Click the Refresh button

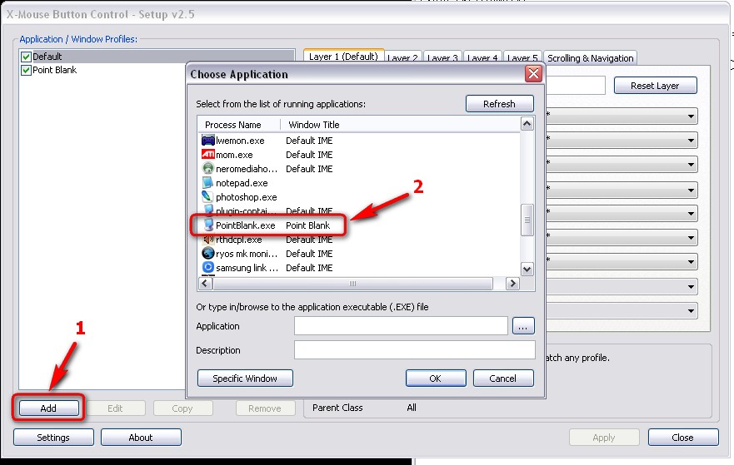[500, 104]
